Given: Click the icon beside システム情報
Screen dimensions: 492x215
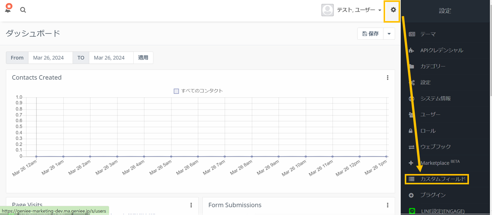Looking at the screenshot, I should tap(412, 98).
